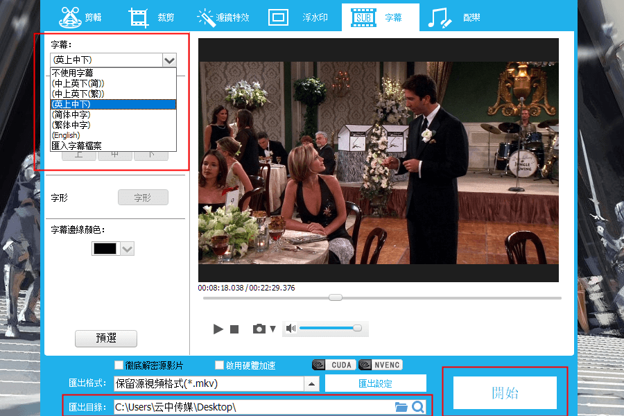The width and height of the screenshot is (624, 416).
Task: Click the video timeline seek handle
Action: coord(336,297)
